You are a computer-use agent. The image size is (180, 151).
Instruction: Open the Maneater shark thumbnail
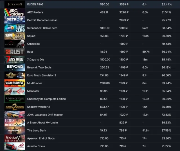[15, 91]
